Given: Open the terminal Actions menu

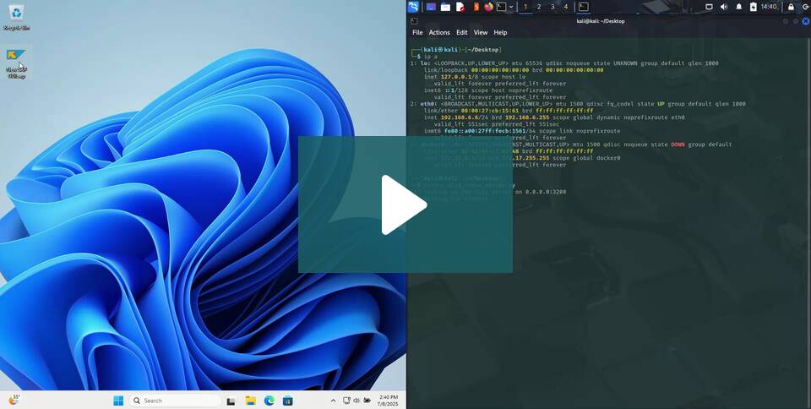Looking at the screenshot, I should tap(439, 32).
